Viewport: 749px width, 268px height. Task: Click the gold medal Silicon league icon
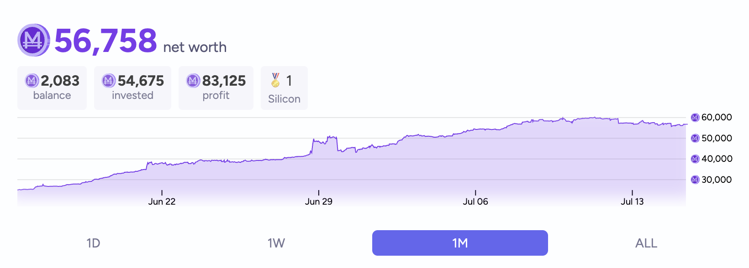coord(275,80)
